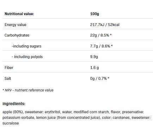Click the including polyols label
This screenshot has height=128, width=153.
click(x=27, y=57)
